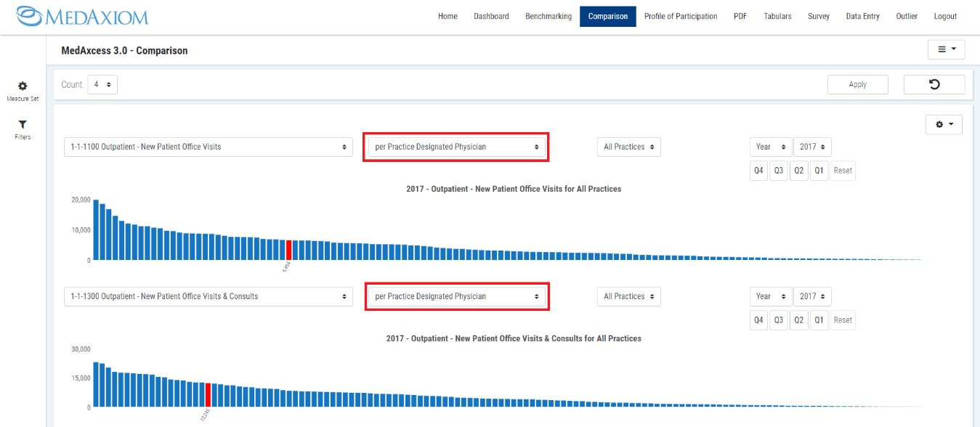Open the Count dropdown
The width and height of the screenshot is (980, 427).
click(102, 84)
